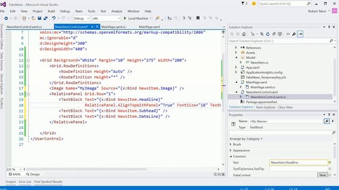Toggle a bookmark with the bookmark icon
The height and width of the screenshot is (190, 339).
pyautogui.click(x=198, y=18)
